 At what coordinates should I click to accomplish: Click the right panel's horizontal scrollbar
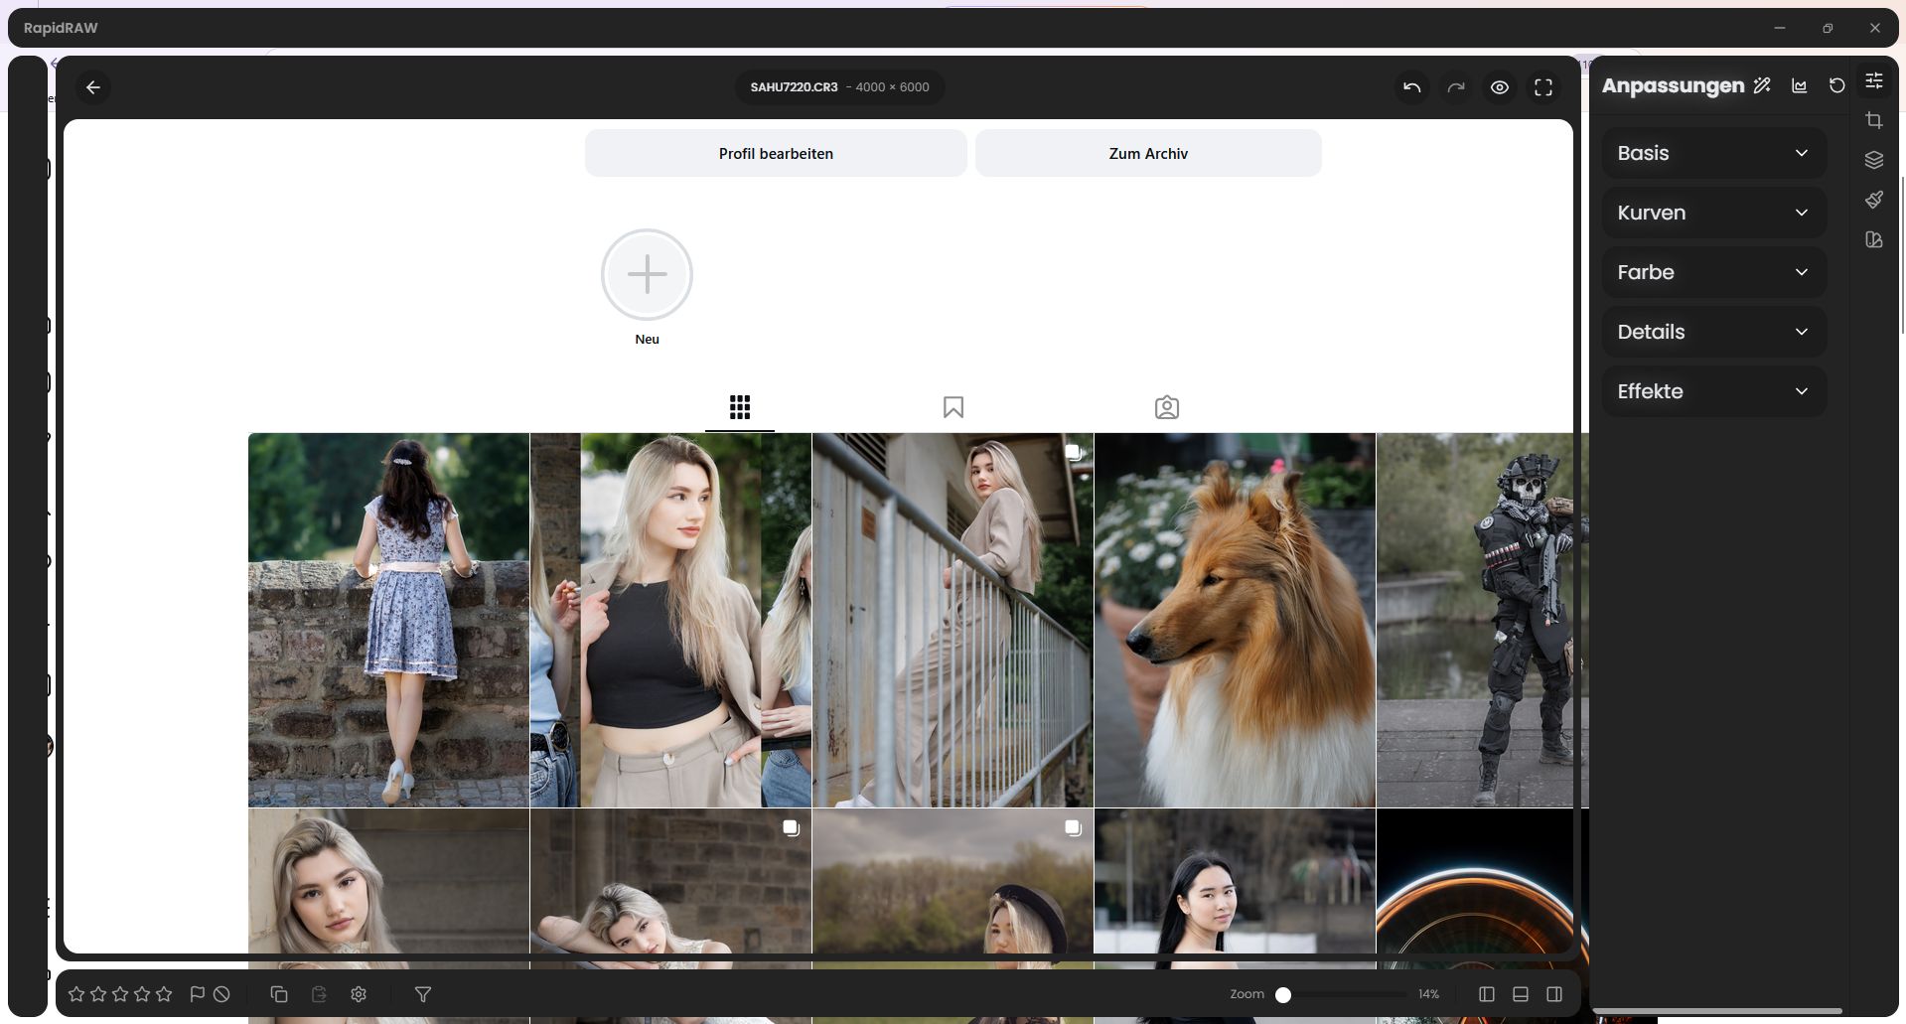[1716, 1011]
